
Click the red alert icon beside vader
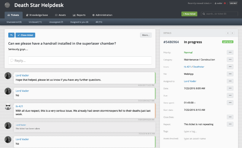click(225, 3)
